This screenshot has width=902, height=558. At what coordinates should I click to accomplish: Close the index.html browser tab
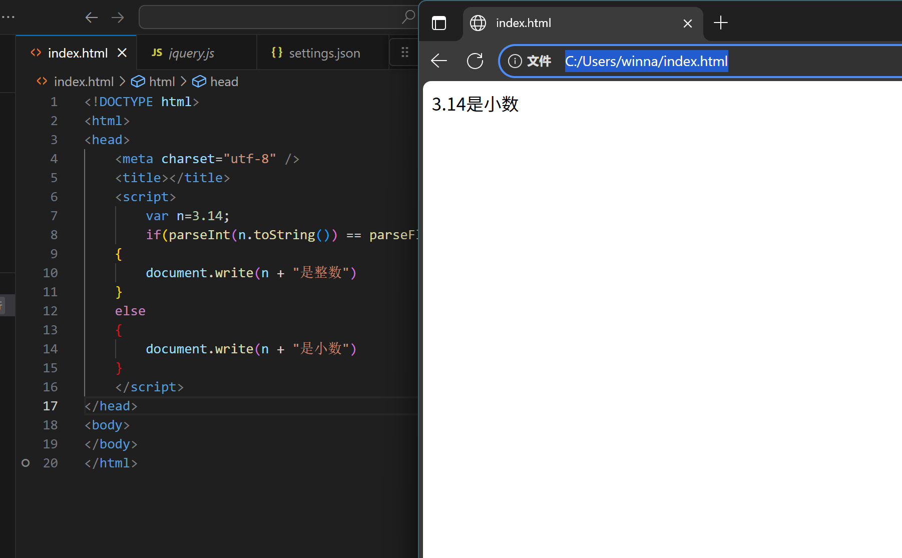[688, 23]
